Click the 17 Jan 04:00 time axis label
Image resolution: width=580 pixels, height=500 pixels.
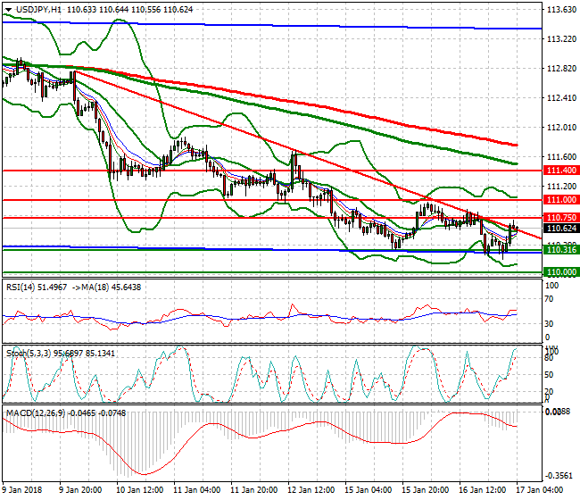point(541,490)
